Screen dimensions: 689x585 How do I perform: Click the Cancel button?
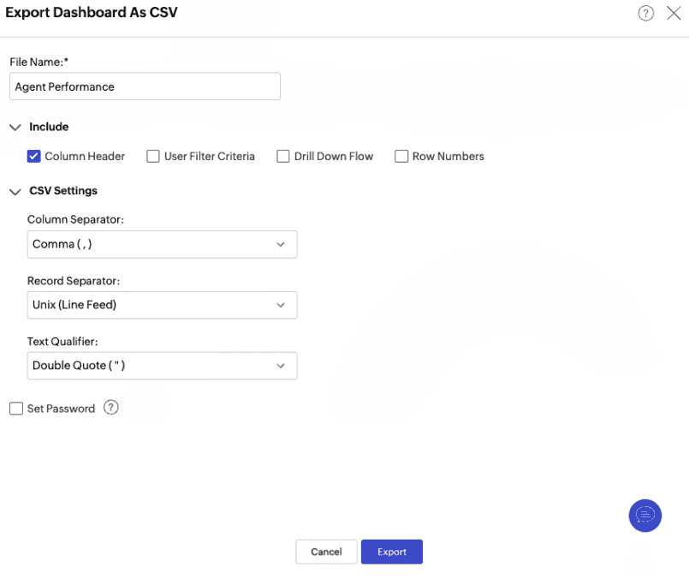(326, 552)
